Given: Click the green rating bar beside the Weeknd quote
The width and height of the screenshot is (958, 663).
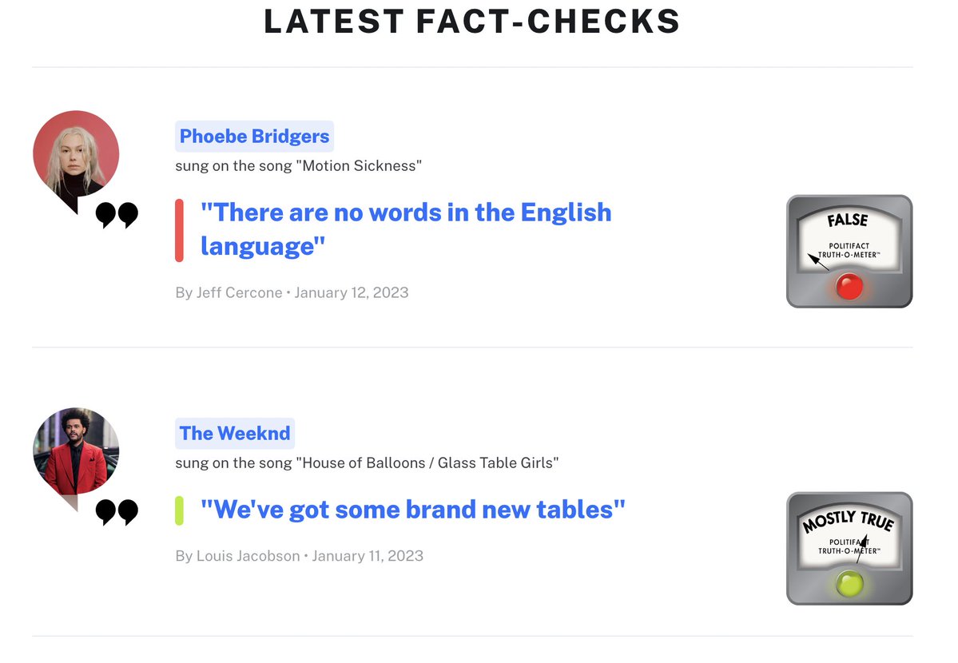Looking at the screenshot, I should 180,510.
